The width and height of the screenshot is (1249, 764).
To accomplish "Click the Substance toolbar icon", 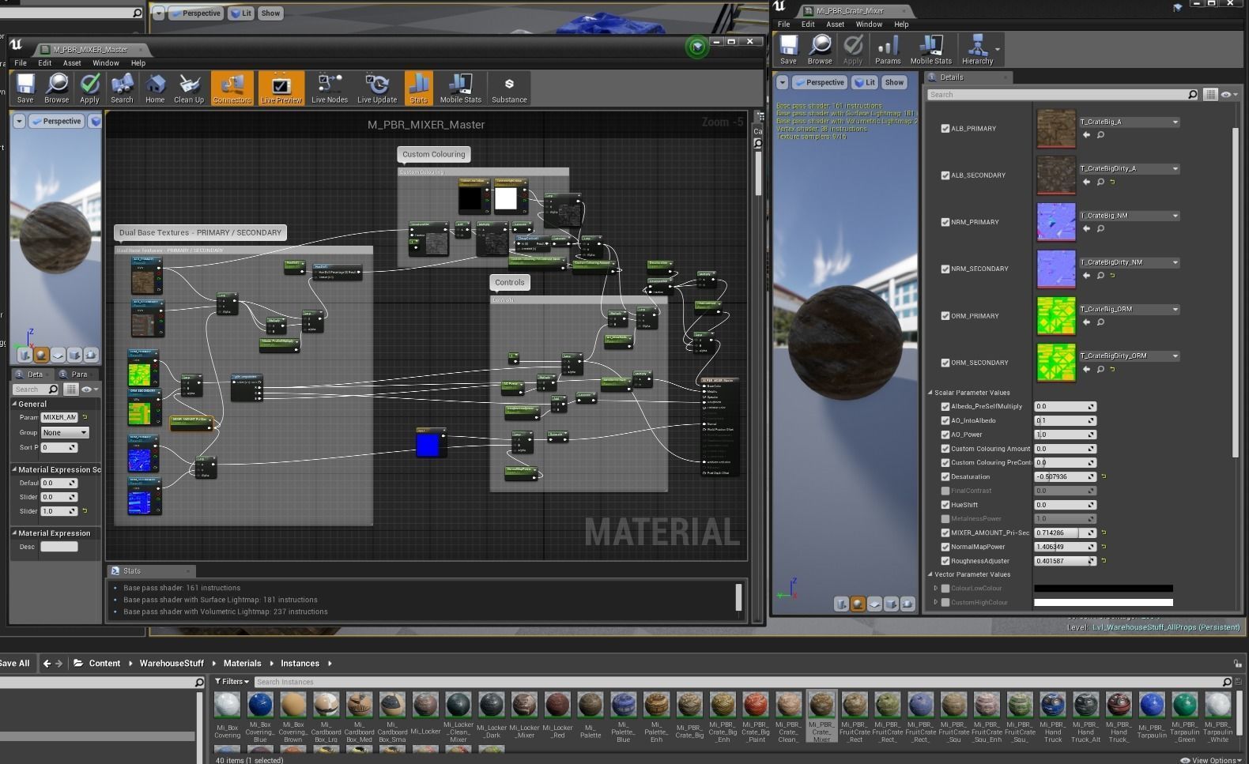I will [509, 88].
